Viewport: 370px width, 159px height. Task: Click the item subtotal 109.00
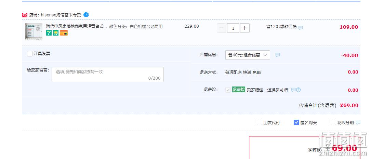(x=349, y=27)
